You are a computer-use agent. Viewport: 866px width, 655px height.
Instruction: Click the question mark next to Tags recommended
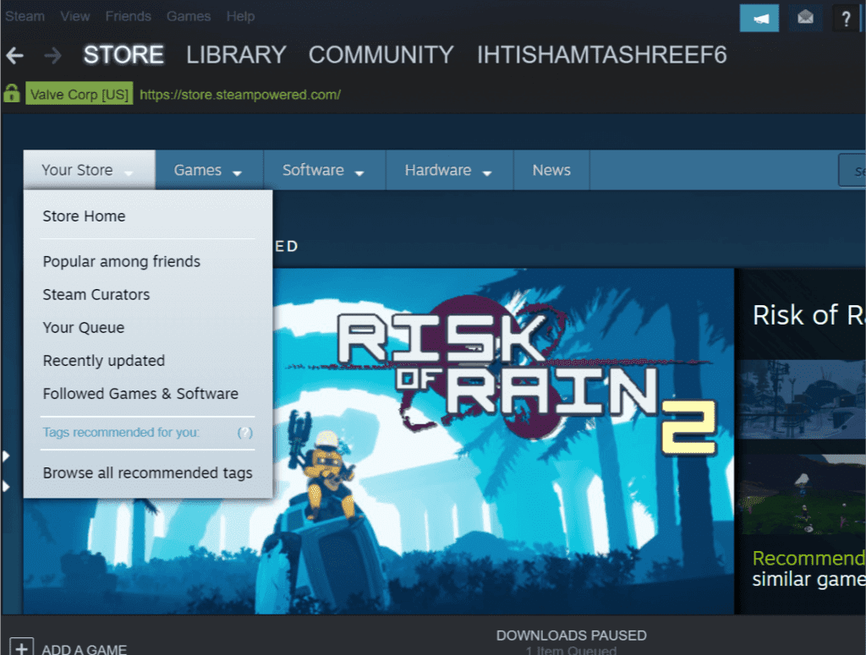[245, 433]
